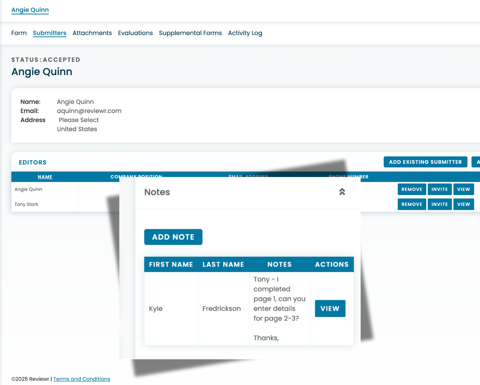Switch to the Attachments tab

(x=92, y=33)
